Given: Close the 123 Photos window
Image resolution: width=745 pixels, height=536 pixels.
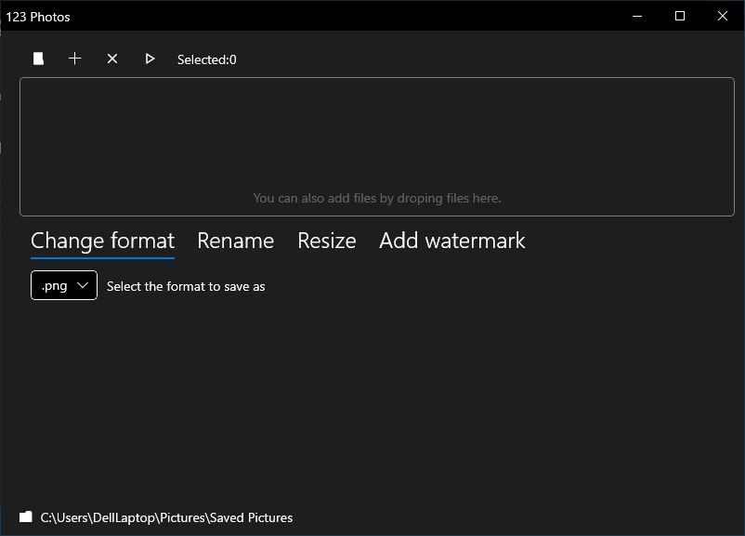Looking at the screenshot, I should pos(723,16).
